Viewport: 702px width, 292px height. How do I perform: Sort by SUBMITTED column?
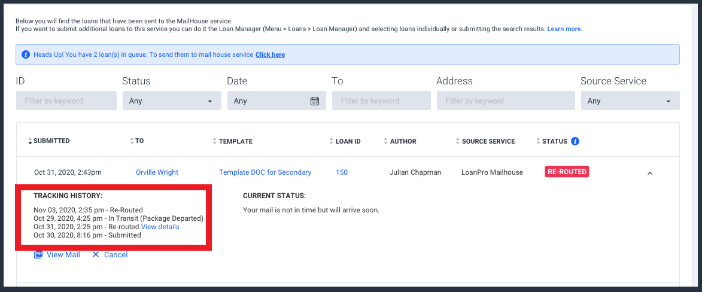tap(49, 141)
